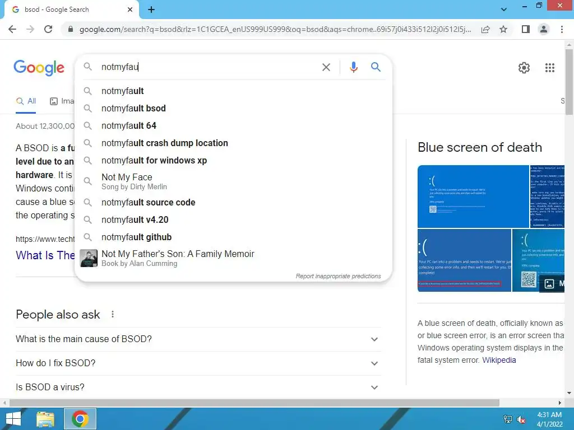Switch to the All results tab

click(x=26, y=101)
